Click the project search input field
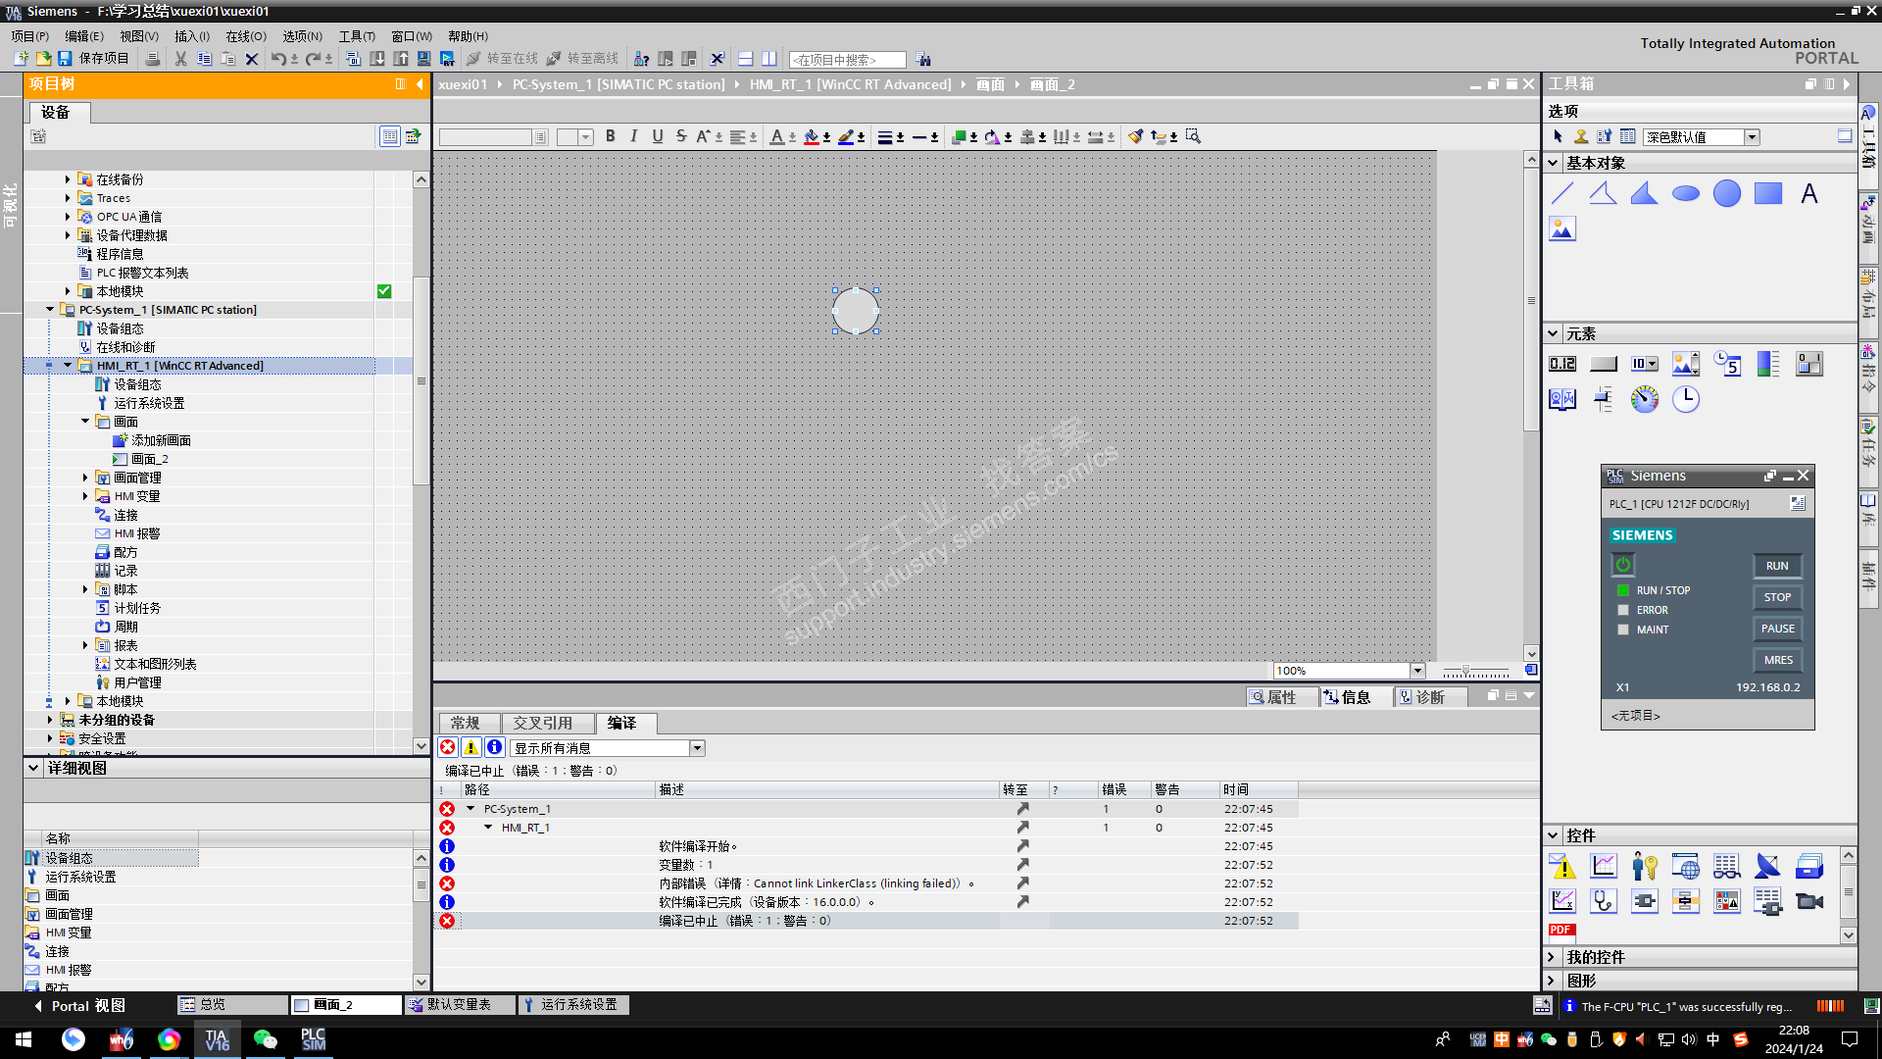The width and height of the screenshot is (1882, 1059). (x=847, y=60)
